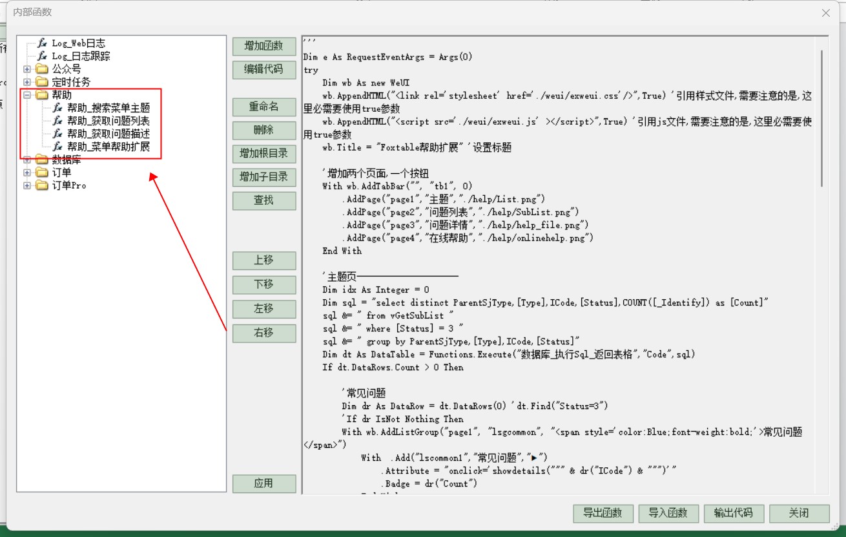Click the fx icon beside Log_Web日志
The width and height of the screenshot is (846, 537).
click(43, 43)
